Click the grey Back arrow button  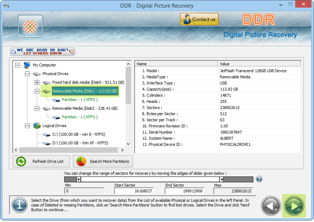tap(271, 206)
